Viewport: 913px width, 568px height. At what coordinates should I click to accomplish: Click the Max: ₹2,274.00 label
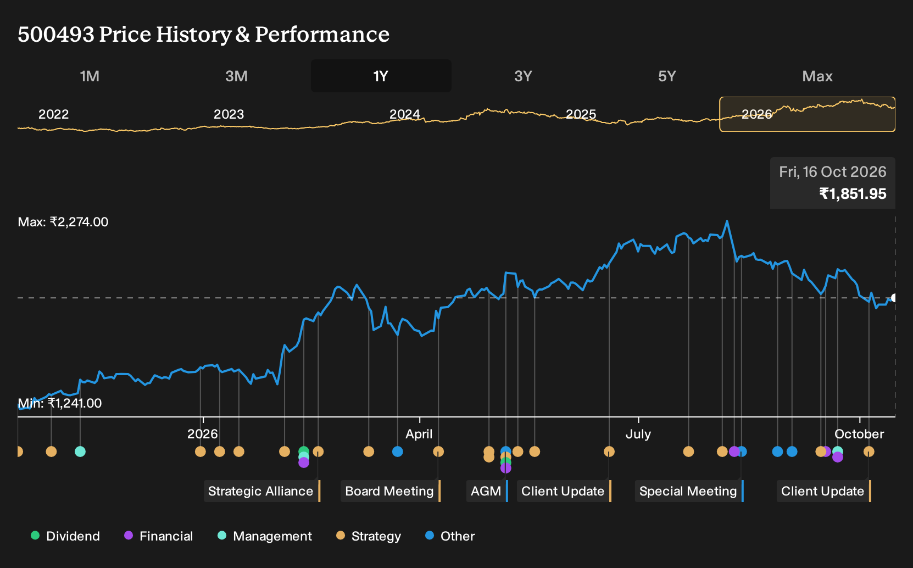[63, 222]
